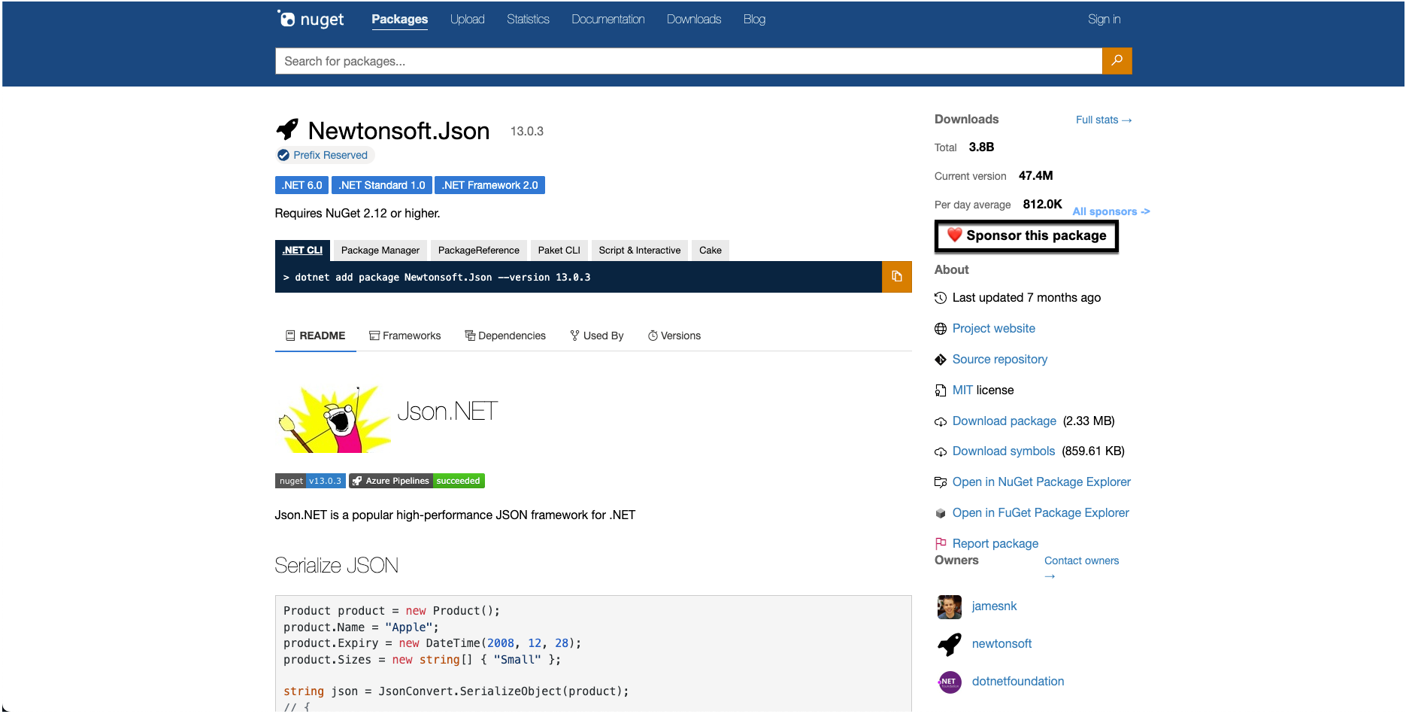This screenshot has height=714, width=1406.
Task: Click the license document icon
Action: [941, 390]
